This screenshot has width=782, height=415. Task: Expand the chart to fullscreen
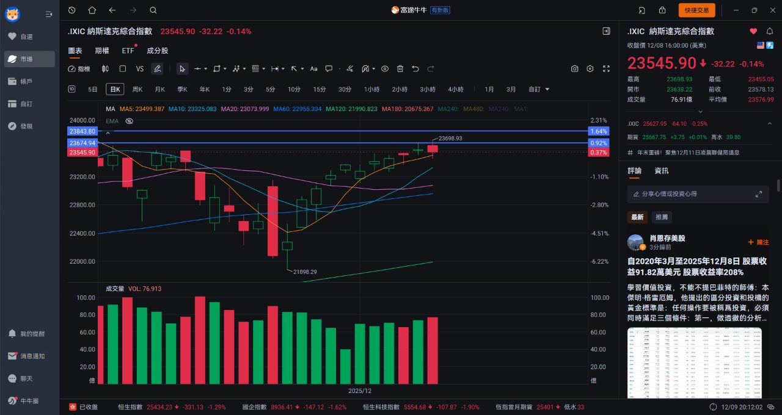point(606,69)
